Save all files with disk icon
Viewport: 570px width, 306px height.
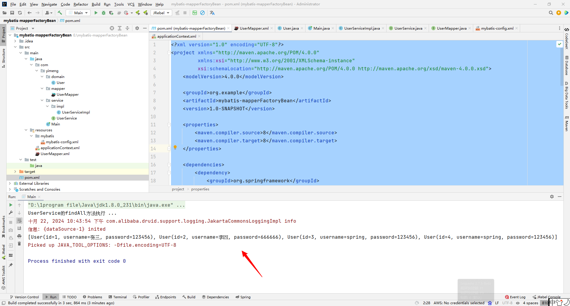[12, 13]
